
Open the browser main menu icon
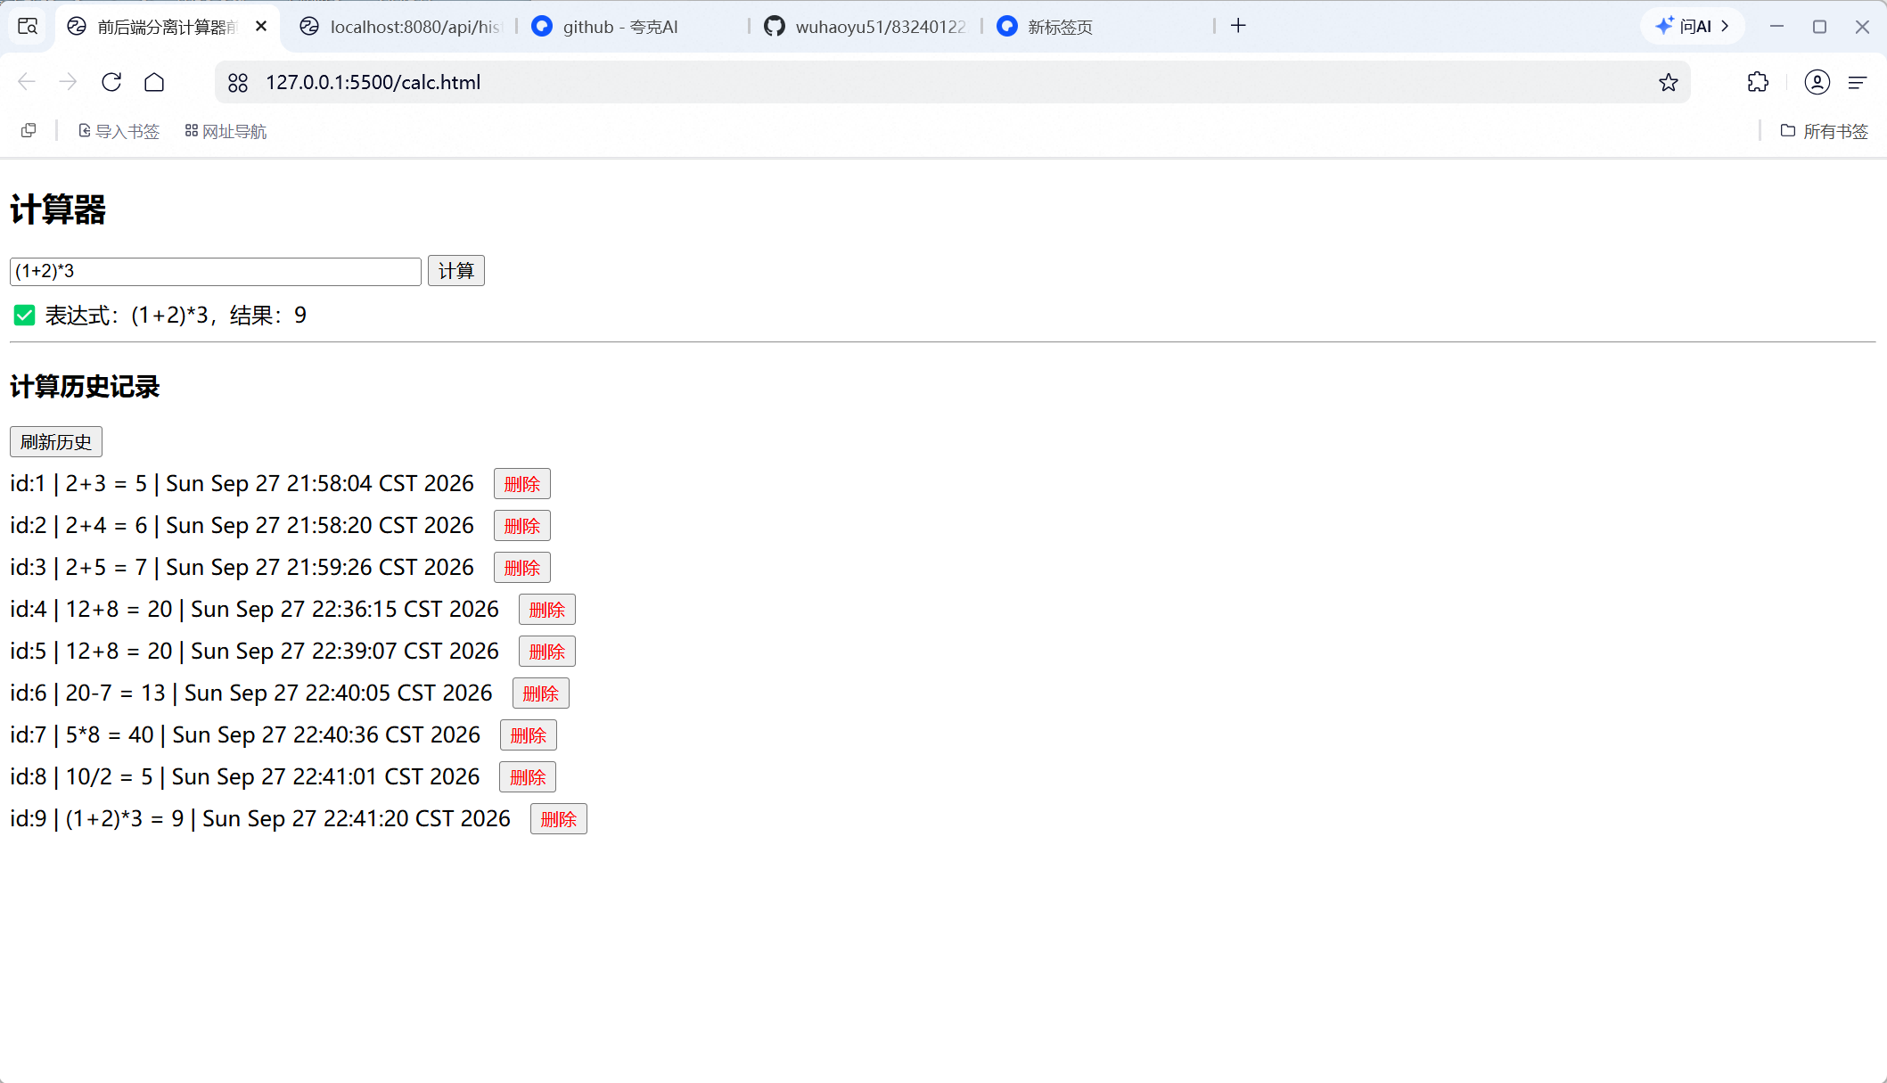[1858, 82]
